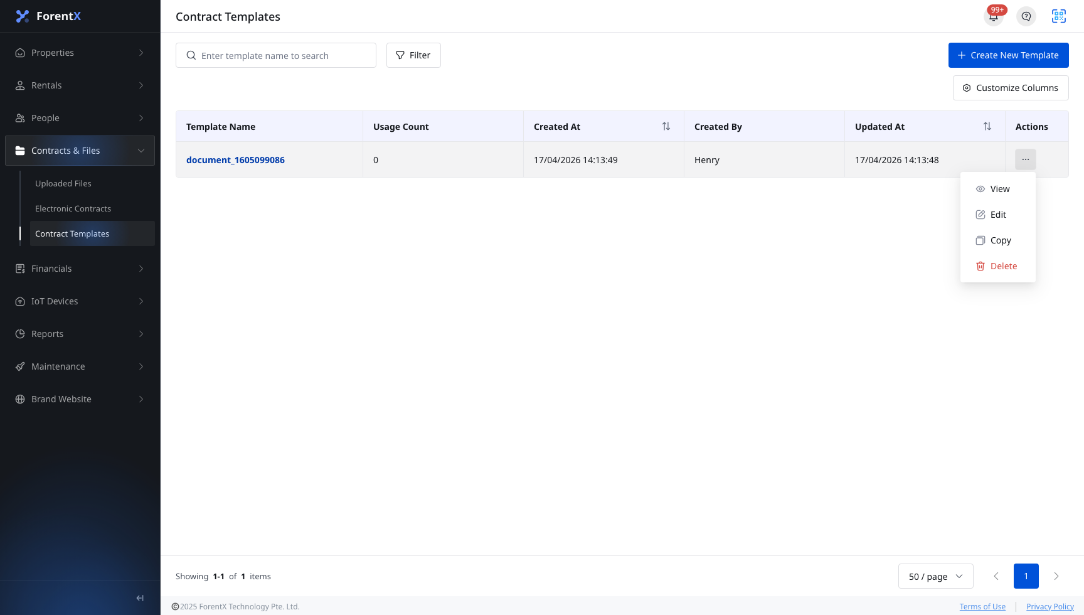
Task: Open Contract Templates submenu item
Action: point(92,233)
